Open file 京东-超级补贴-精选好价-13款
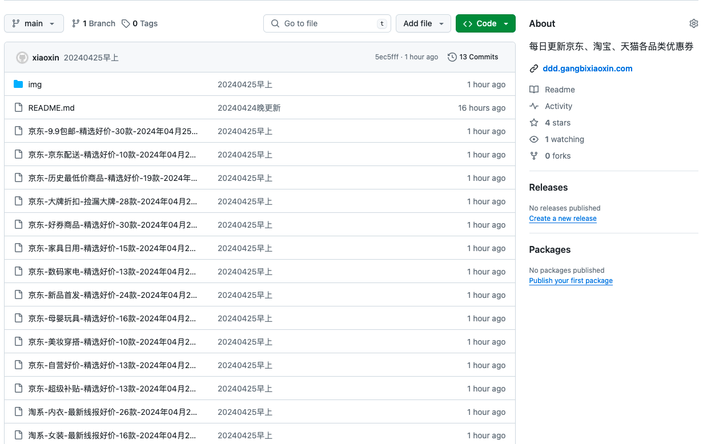Viewport: 719px width, 444px height. [x=113, y=389]
